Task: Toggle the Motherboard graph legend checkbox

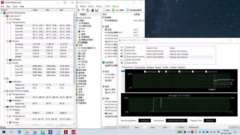Action: coord(145,72)
